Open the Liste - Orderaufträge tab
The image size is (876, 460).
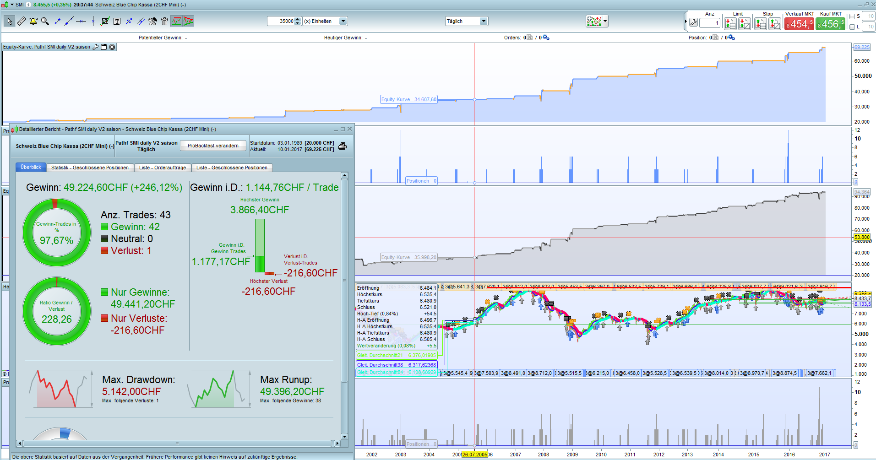pyautogui.click(x=163, y=168)
